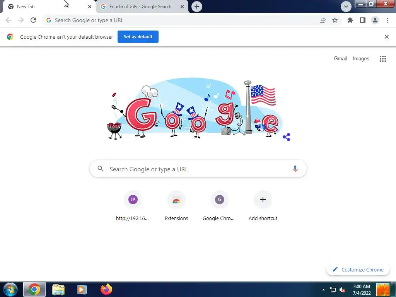This screenshot has height=297, width=396.
Task: Go forward using the forward arrow
Action: pyautogui.click(x=21, y=20)
